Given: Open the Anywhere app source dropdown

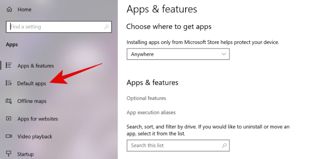Looking at the screenshot, I should pos(178,54).
